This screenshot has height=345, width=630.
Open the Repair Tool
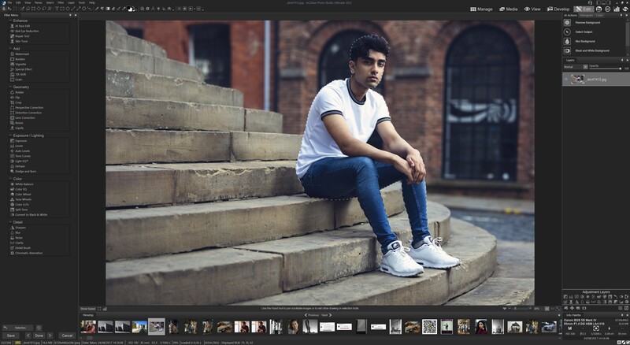(22, 36)
